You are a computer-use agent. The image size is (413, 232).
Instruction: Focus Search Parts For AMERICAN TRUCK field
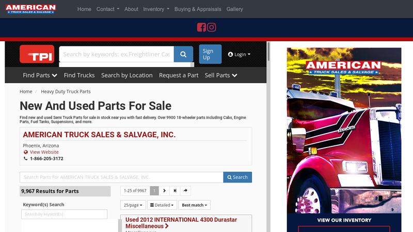click(x=121, y=177)
